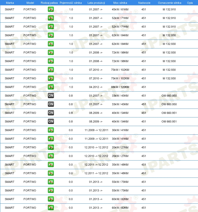Click OM 660.951 in the first 40kW / 54KM row
The image size is (198, 212).
tap(169, 113)
